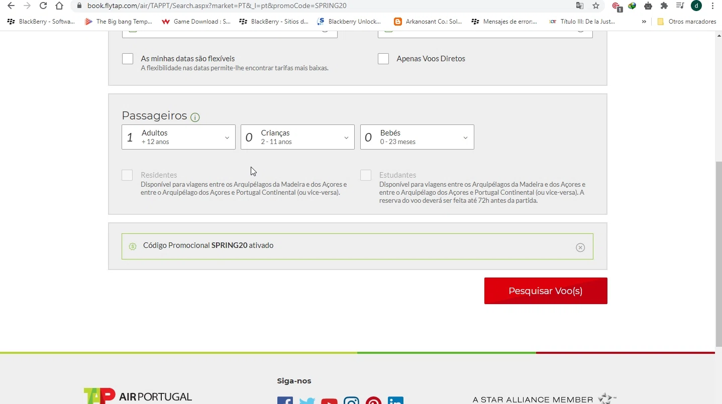Open the robot face extension
Screen dimensions: 722x404
pos(648,6)
